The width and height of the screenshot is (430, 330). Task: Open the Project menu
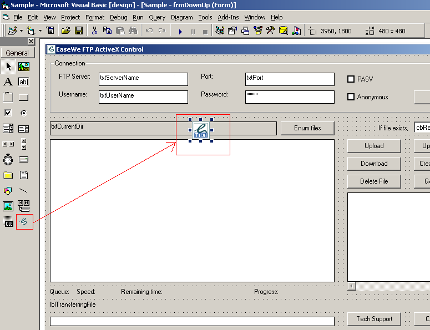coord(70,17)
